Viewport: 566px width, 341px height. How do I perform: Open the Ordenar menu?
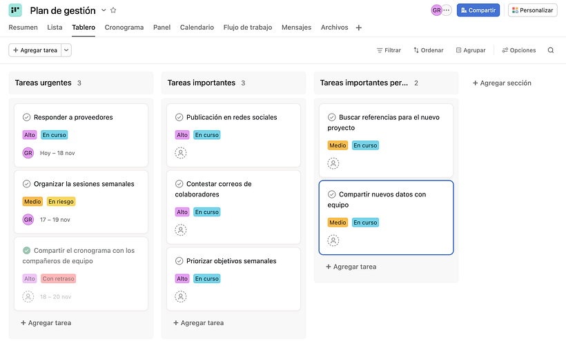point(428,50)
